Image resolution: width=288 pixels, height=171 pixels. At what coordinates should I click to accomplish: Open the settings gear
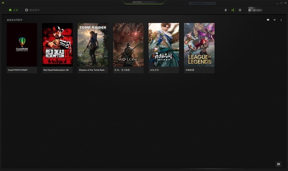pyautogui.click(x=240, y=10)
